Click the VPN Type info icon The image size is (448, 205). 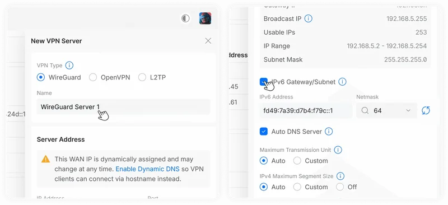pos(69,66)
